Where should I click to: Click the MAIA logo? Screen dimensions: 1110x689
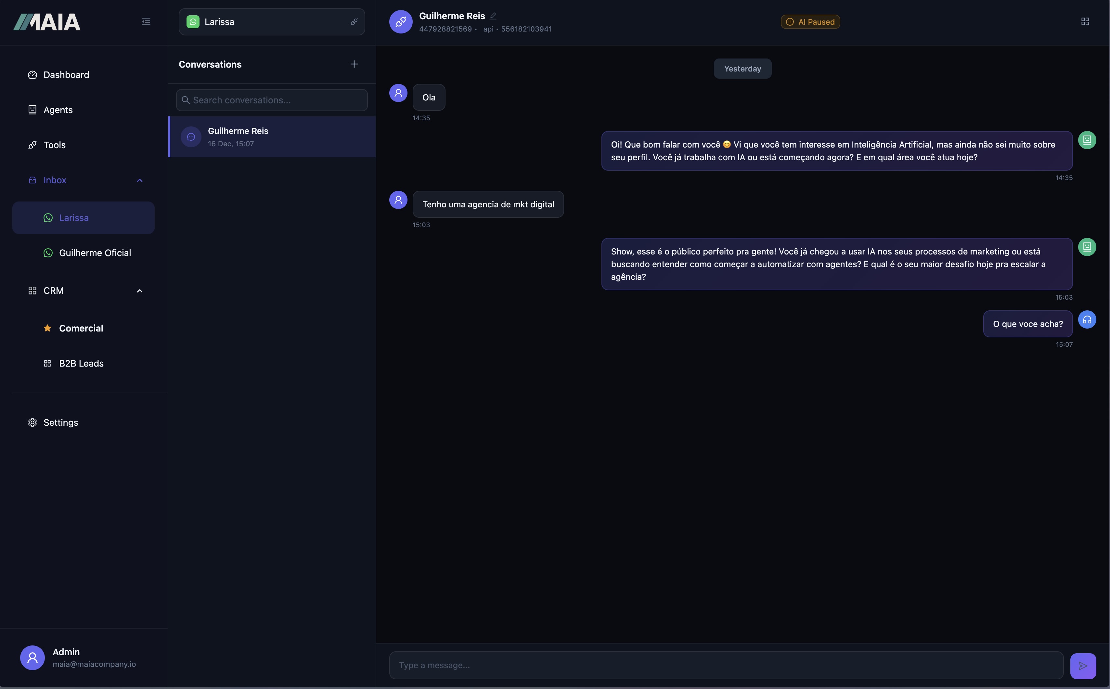(47, 22)
